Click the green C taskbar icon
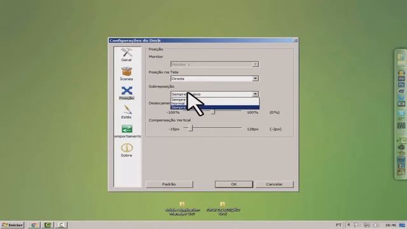The width and height of the screenshot is (407, 229). point(47,225)
